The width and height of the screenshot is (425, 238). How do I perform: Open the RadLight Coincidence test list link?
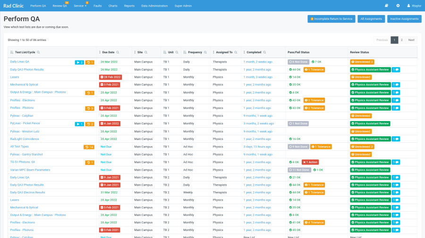(x=25, y=139)
